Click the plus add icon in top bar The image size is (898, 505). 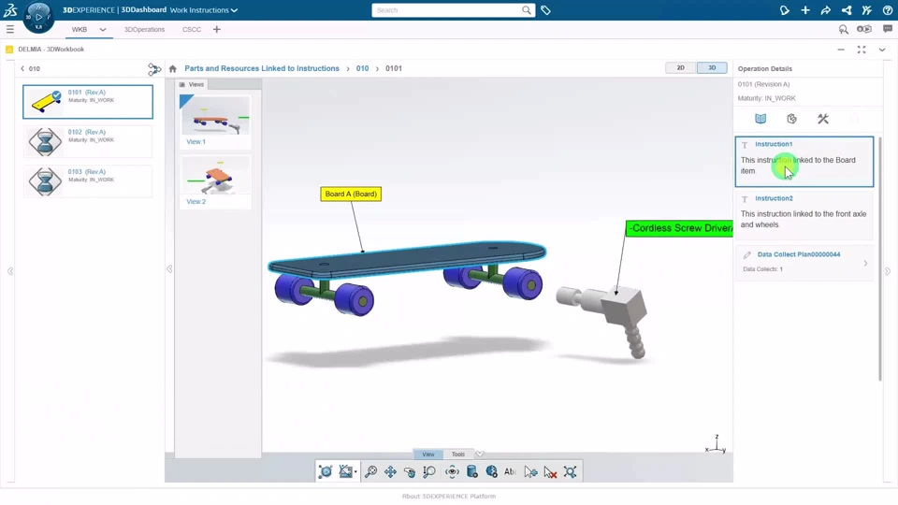point(805,10)
